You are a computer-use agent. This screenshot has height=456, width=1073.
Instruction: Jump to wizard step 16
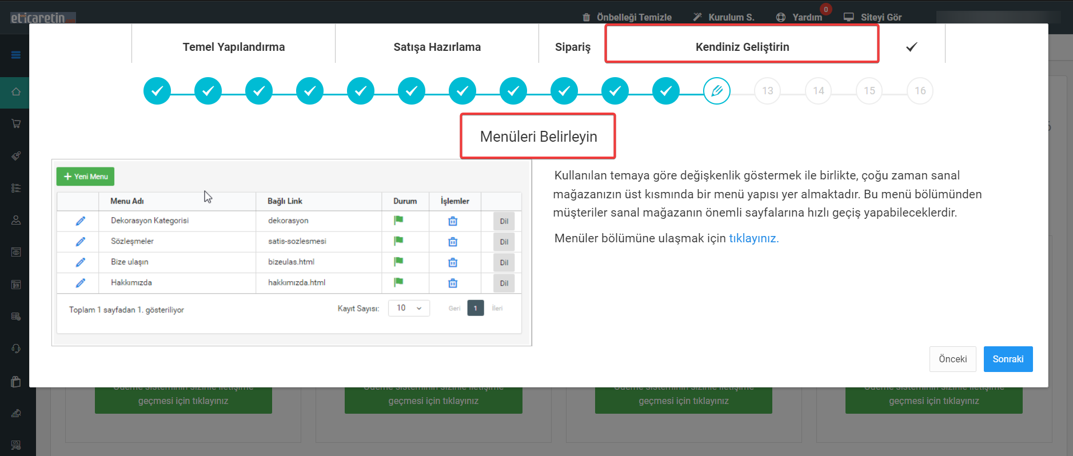coord(920,91)
